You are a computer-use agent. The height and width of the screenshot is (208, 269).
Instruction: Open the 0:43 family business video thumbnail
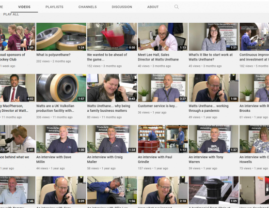pos(112,88)
